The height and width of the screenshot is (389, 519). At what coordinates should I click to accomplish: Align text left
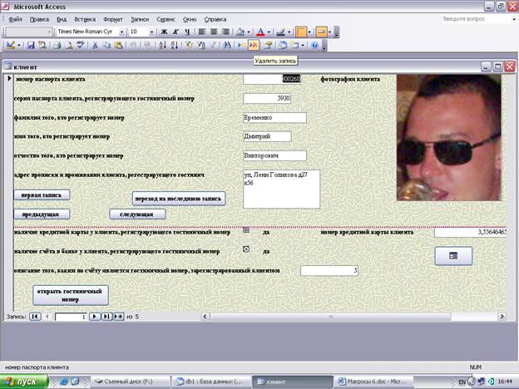[x=202, y=32]
